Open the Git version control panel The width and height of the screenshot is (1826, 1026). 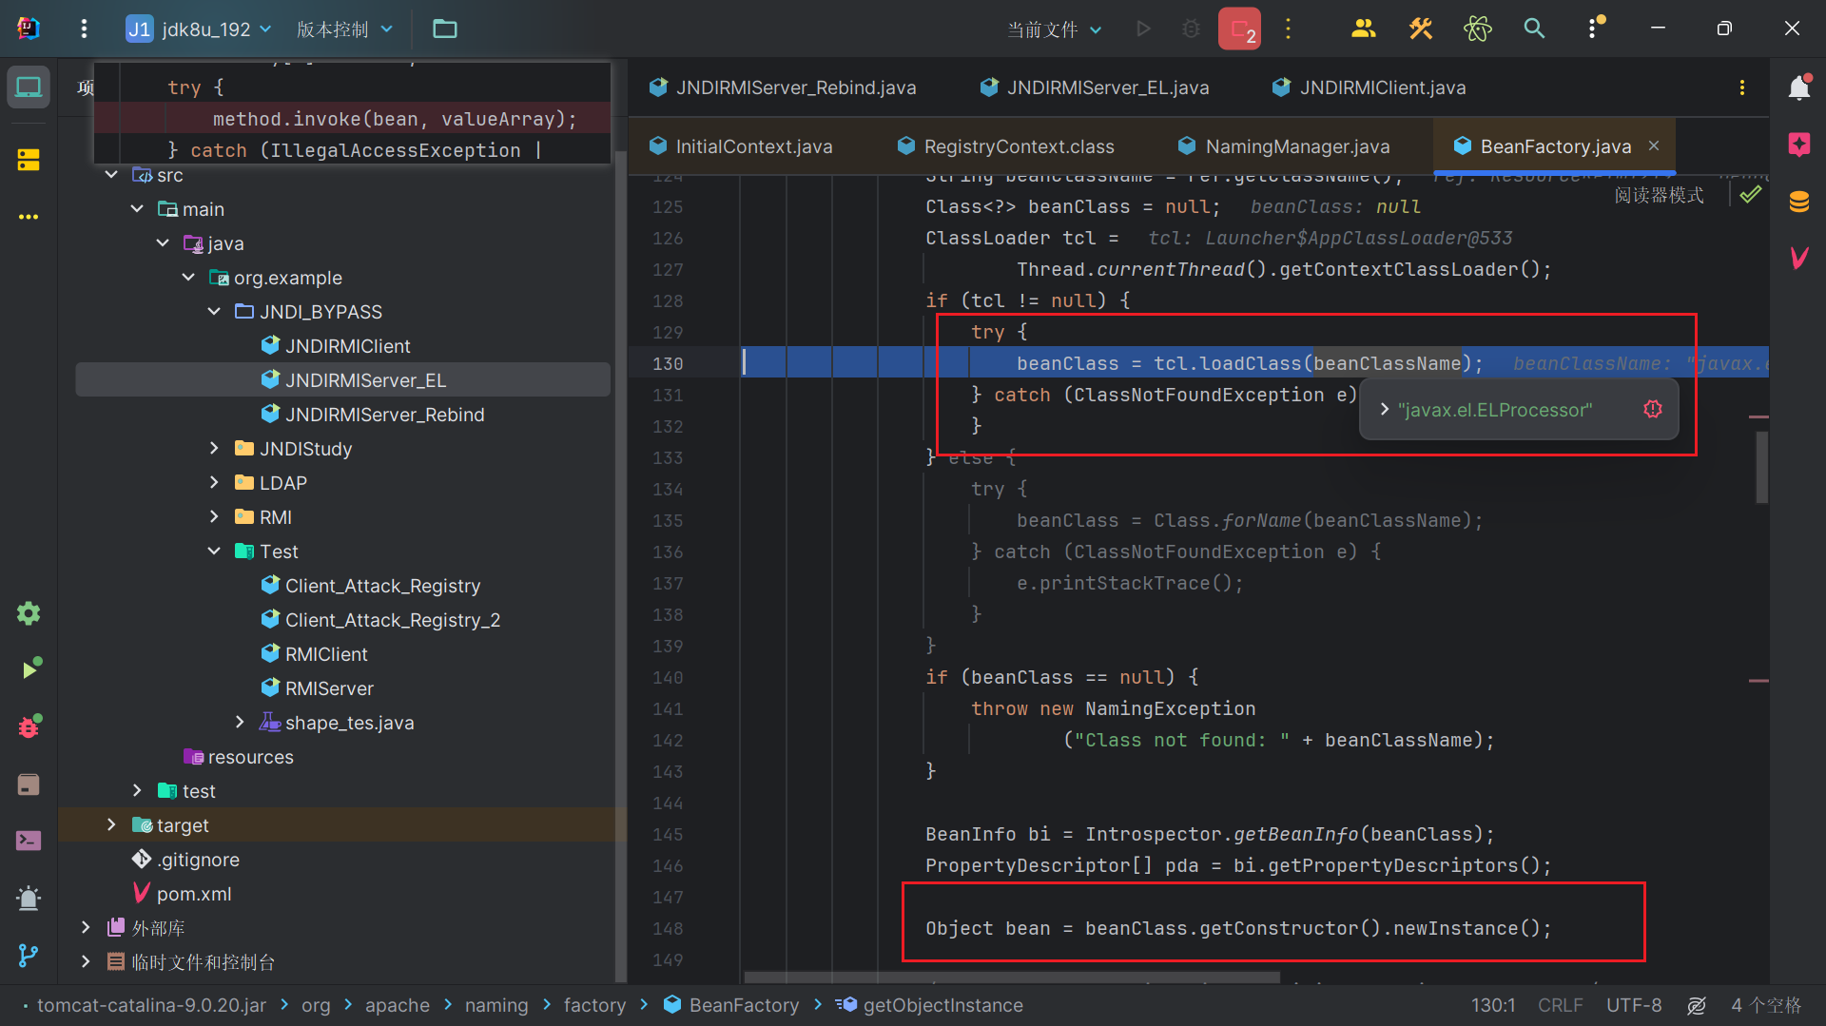29,955
